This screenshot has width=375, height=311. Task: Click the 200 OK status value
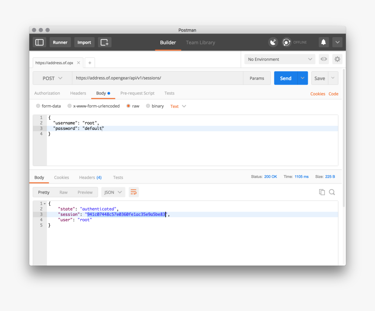point(270,176)
